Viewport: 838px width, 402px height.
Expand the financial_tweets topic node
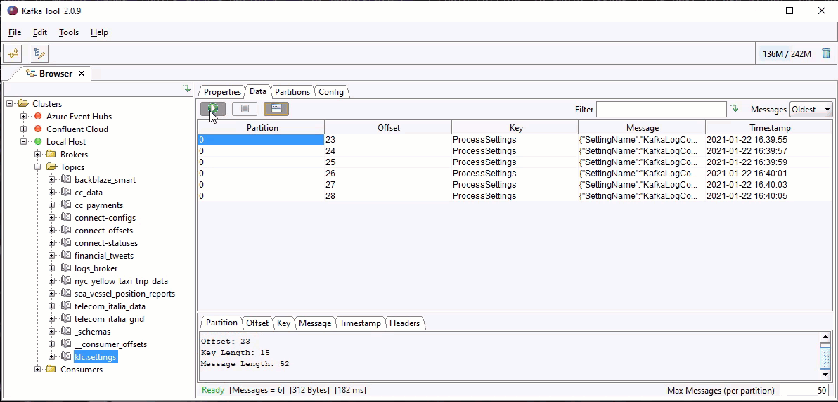pyautogui.click(x=52, y=256)
